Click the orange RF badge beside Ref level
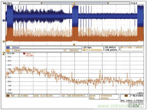 tap(8, 96)
